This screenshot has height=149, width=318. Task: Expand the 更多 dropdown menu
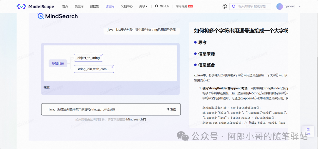pyautogui.click(x=143, y=6)
